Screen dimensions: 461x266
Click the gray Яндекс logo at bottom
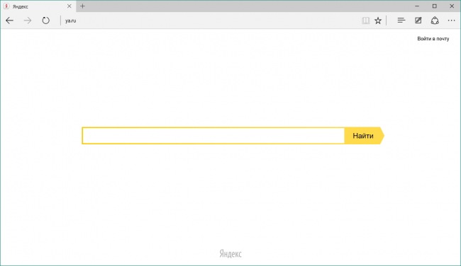click(x=230, y=254)
